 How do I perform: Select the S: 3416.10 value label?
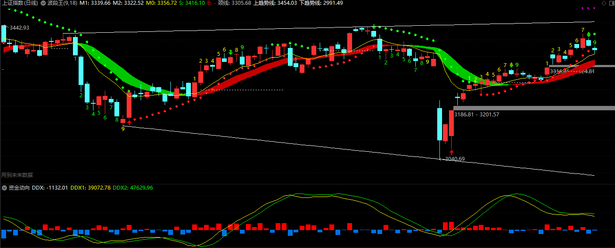192,3
